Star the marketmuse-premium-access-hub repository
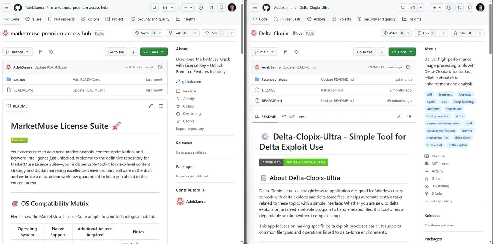The height and width of the screenshot is (244, 493). [214, 33]
